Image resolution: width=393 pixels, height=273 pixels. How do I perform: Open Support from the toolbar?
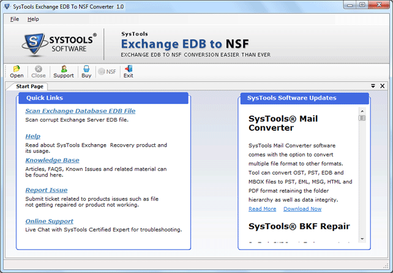pyautogui.click(x=64, y=71)
